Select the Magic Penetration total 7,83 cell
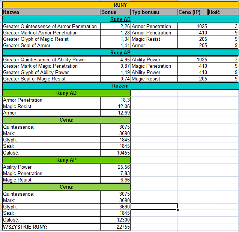The width and height of the screenshot is (239, 232). point(116,173)
